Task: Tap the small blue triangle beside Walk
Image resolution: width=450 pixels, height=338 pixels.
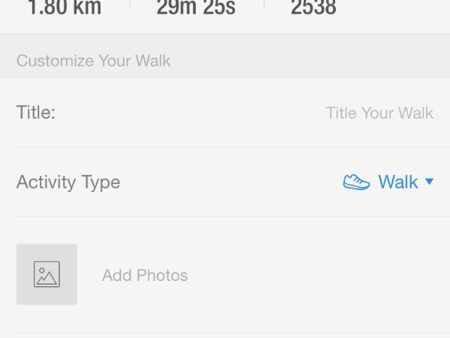Action: point(429,181)
